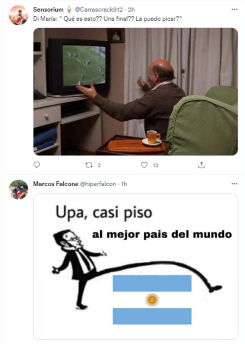Go to @hiperfalcon profile handle
245x344 pixels.
98,184
